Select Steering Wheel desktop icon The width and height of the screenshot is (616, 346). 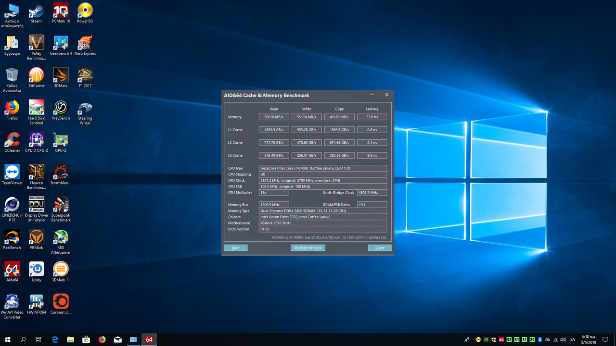pyautogui.click(x=85, y=112)
